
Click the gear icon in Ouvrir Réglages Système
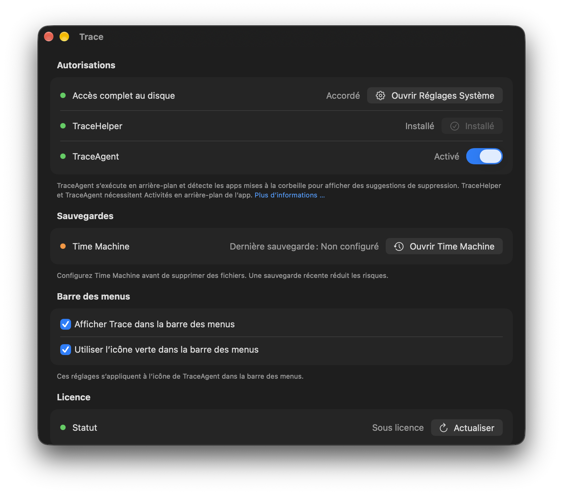pos(380,96)
